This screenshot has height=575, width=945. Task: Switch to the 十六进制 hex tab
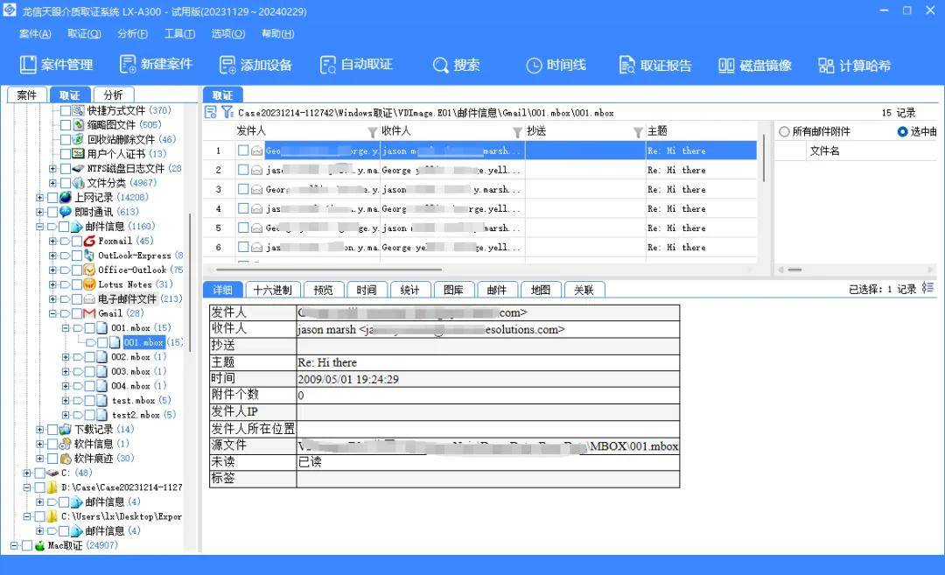click(x=272, y=290)
